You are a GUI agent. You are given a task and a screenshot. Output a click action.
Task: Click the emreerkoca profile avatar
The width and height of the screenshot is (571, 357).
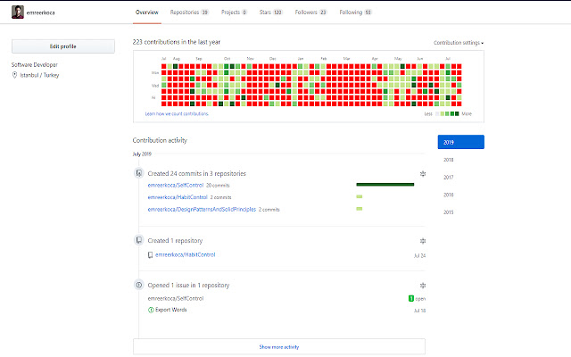[18, 12]
